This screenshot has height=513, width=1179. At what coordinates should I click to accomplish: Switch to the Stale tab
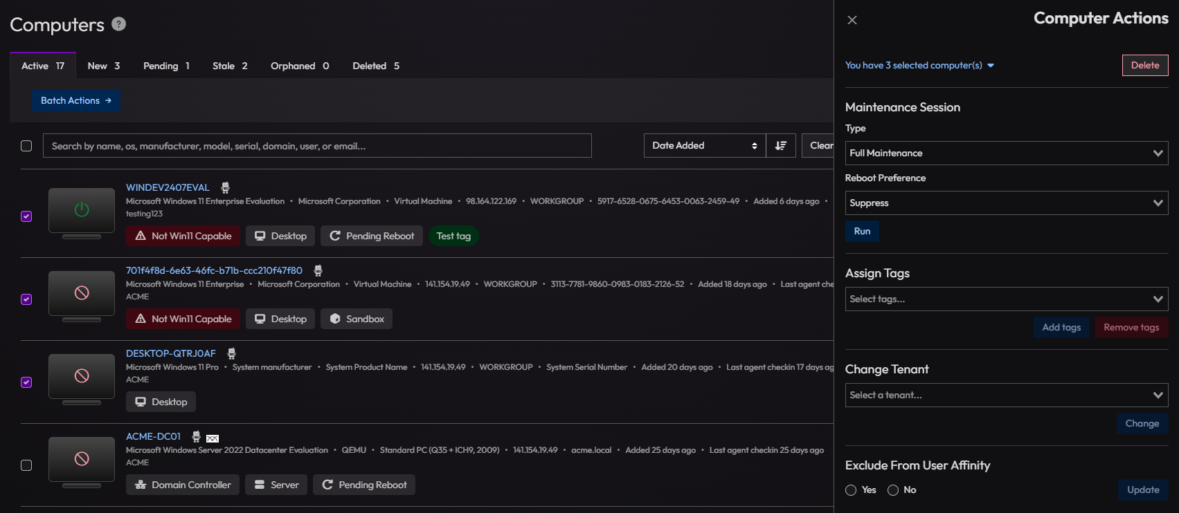click(230, 66)
